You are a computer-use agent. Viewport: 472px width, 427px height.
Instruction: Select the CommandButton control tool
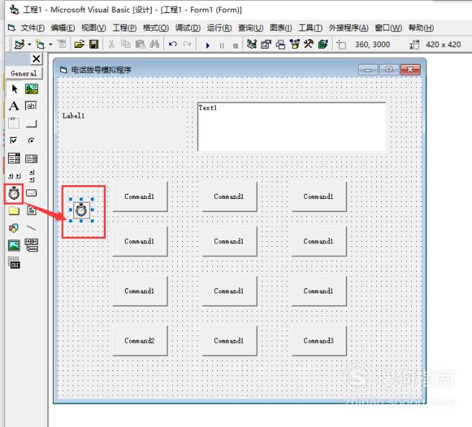31,123
